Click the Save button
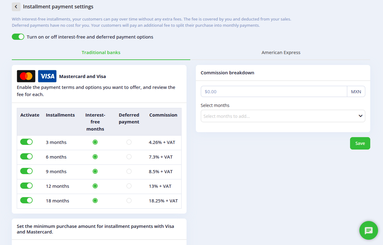 pos(360,143)
